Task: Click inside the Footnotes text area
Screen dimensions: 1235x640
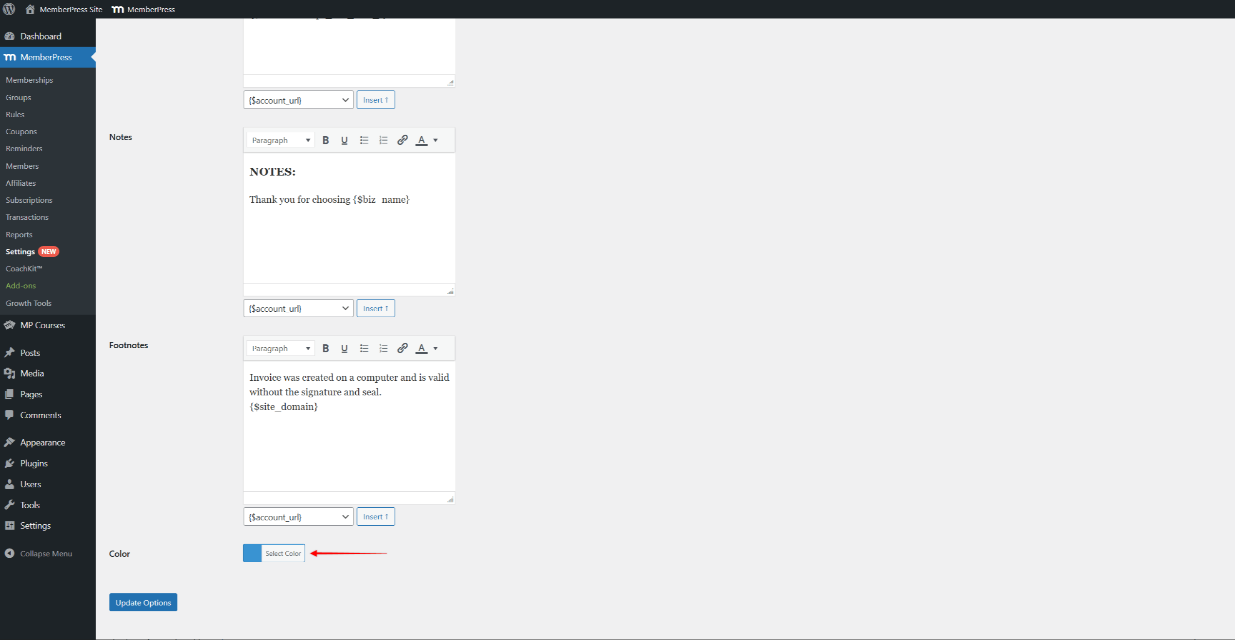Action: 349,438
